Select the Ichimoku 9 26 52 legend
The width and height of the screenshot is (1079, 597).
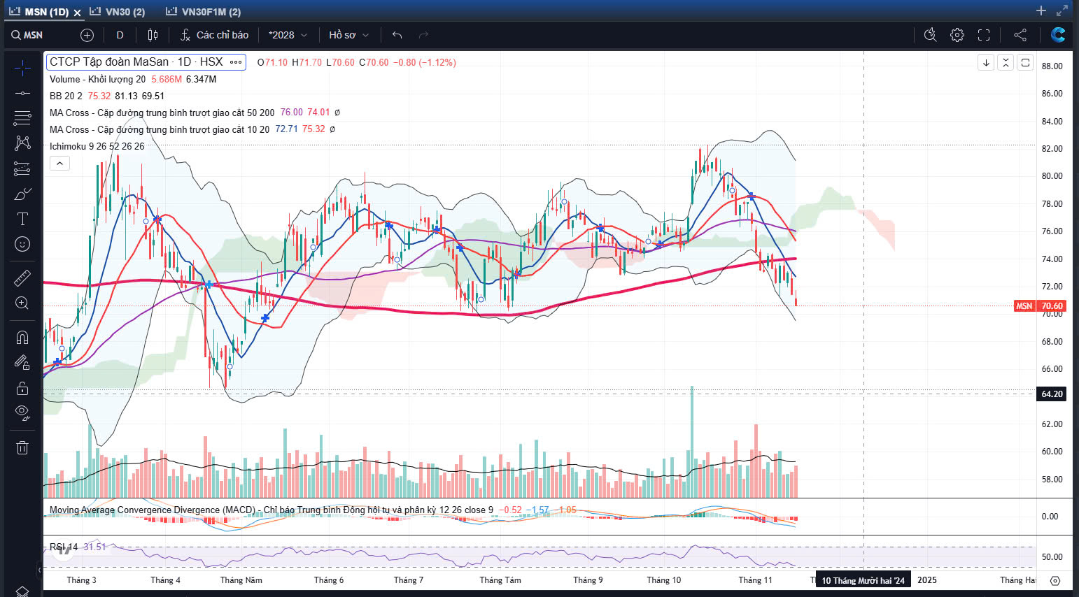97,146
